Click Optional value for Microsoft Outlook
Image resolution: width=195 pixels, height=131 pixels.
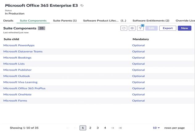(138, 76)
